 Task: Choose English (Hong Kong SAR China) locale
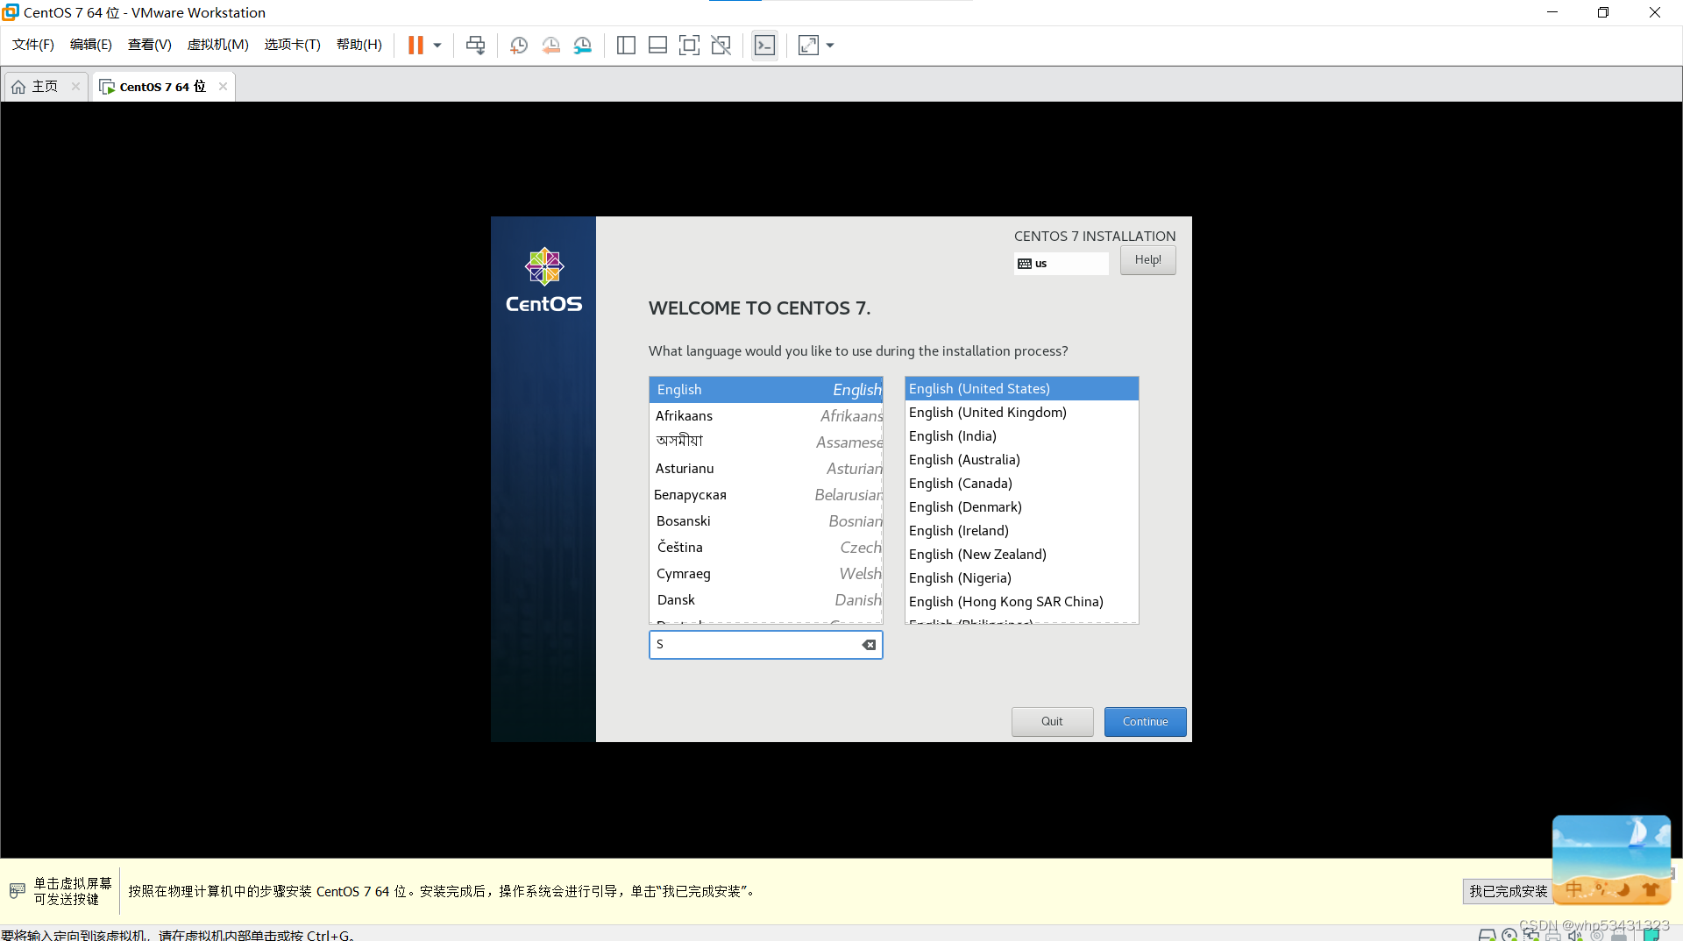click(x=1022, y=602)
